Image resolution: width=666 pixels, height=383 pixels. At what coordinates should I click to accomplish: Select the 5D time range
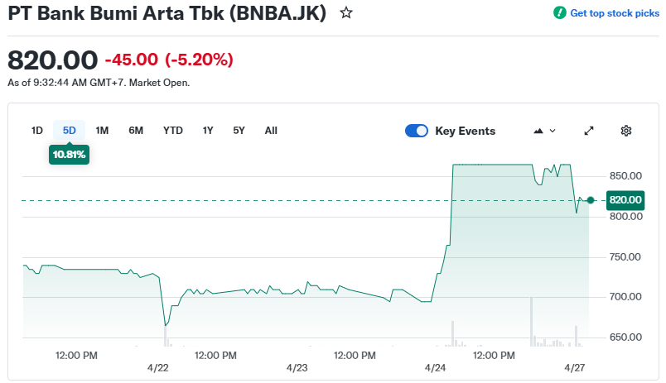70,131
